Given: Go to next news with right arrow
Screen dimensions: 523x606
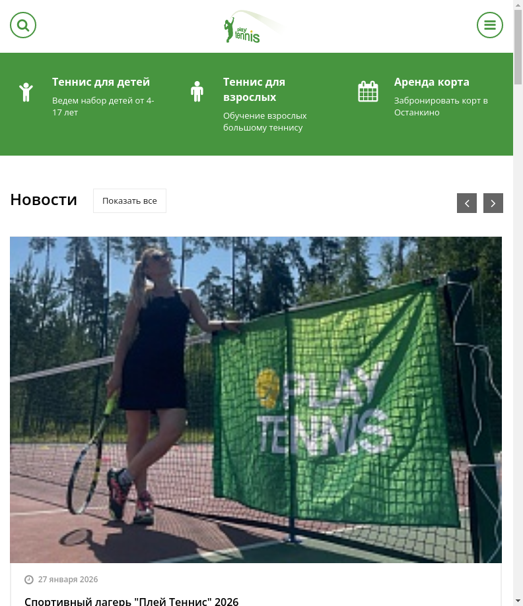Looking at the screenshot, I should click(493, 203).
